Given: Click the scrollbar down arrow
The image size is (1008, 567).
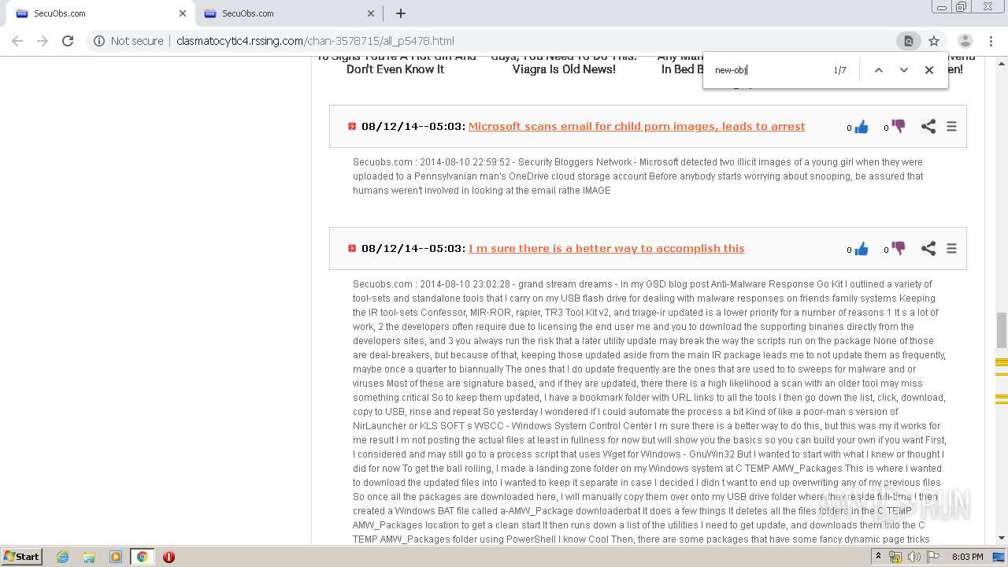Looking at the screenshot, I should coord(1002,538).
